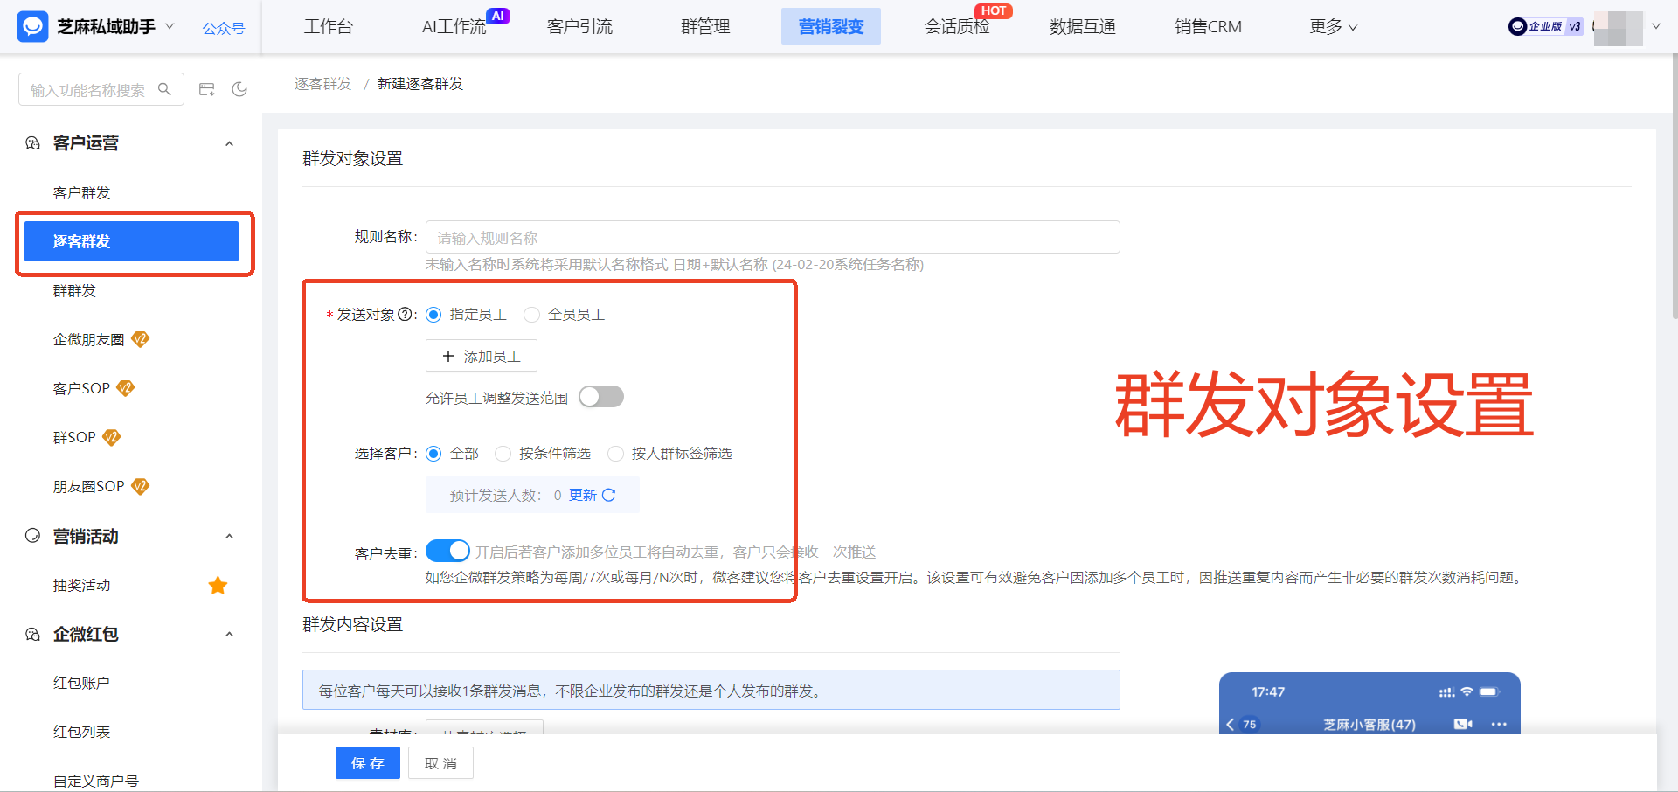Click the star icon next to 抽奖活动
This screenshot has width=1678, height=792.
click(218, 586)
